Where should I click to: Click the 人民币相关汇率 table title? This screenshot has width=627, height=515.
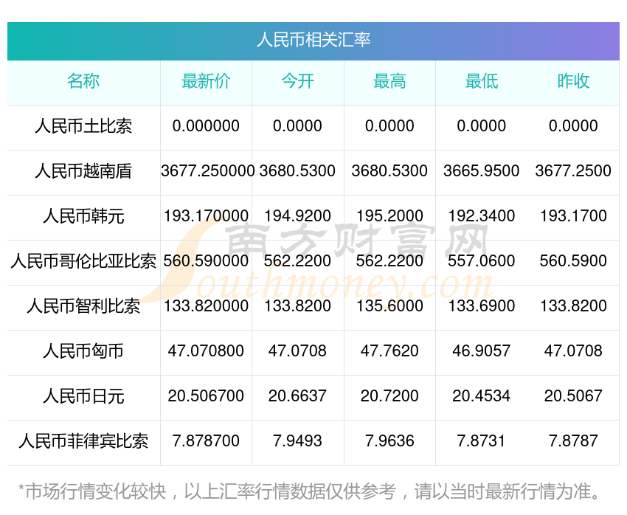(x=313, y=41)
